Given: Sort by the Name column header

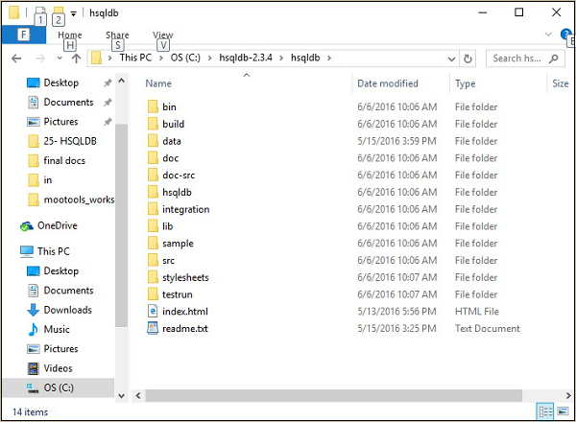Looking at the screenshot, I should 158,83.
